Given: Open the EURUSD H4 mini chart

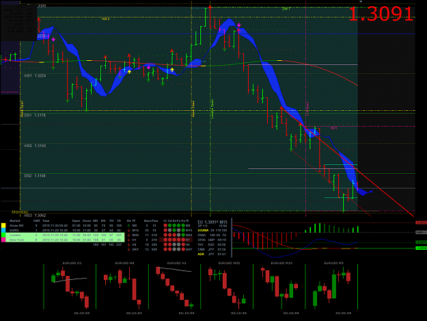Looking at the screenshot, I should [x=122, y=286].
